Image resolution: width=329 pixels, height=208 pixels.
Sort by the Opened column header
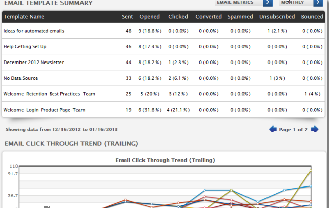tap(150, 17)
